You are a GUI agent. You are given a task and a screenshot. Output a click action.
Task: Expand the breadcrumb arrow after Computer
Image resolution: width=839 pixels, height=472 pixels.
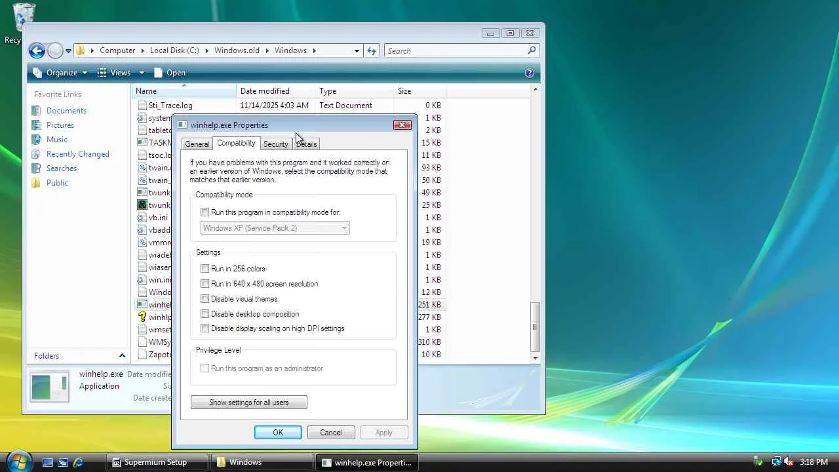point(142,50)
